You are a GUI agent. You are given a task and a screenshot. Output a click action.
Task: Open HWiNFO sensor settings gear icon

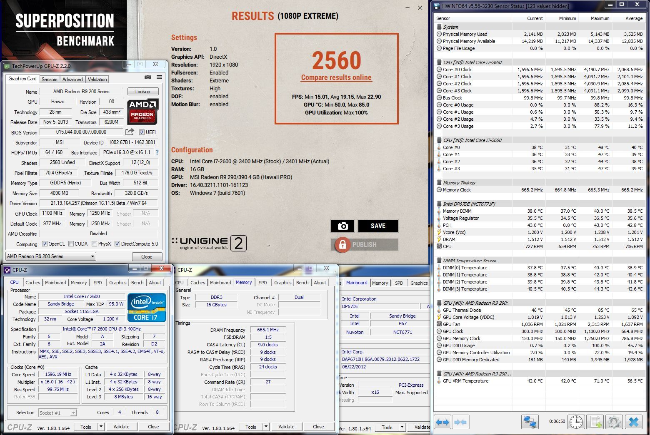[x=614, y=422]
